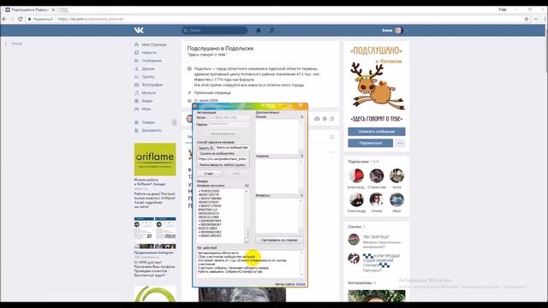Open the three-dots menu beside Подписаться
The height and width of the screenshot is (308, 548).
(400, 143)
